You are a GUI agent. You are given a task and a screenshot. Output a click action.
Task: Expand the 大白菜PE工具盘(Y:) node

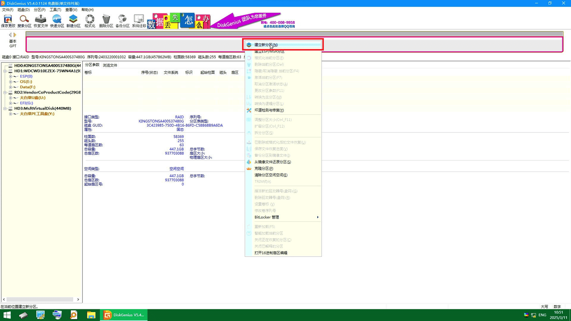(x=11, y=114)
